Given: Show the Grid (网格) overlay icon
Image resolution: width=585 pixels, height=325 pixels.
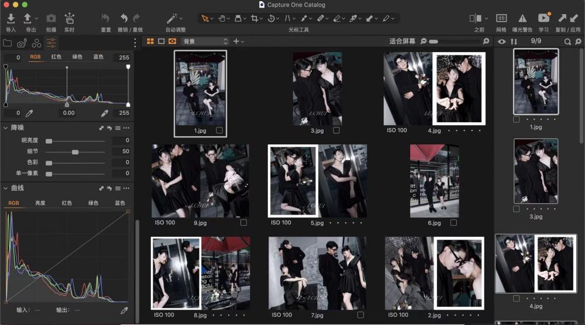Looking at the screenshot, I should point(501,19).
